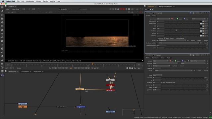Open the Views nodes toolbar icon
Viewport: 212px width, 119px height.
(2, 52)
